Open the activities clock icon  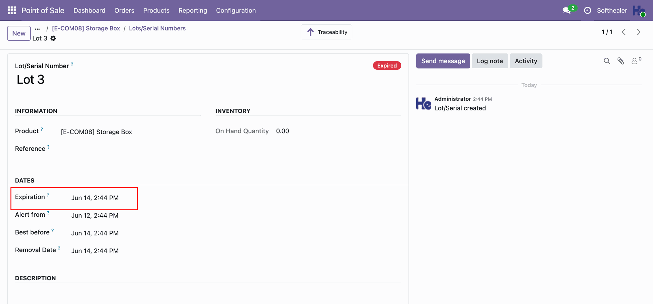coord(587,11)
